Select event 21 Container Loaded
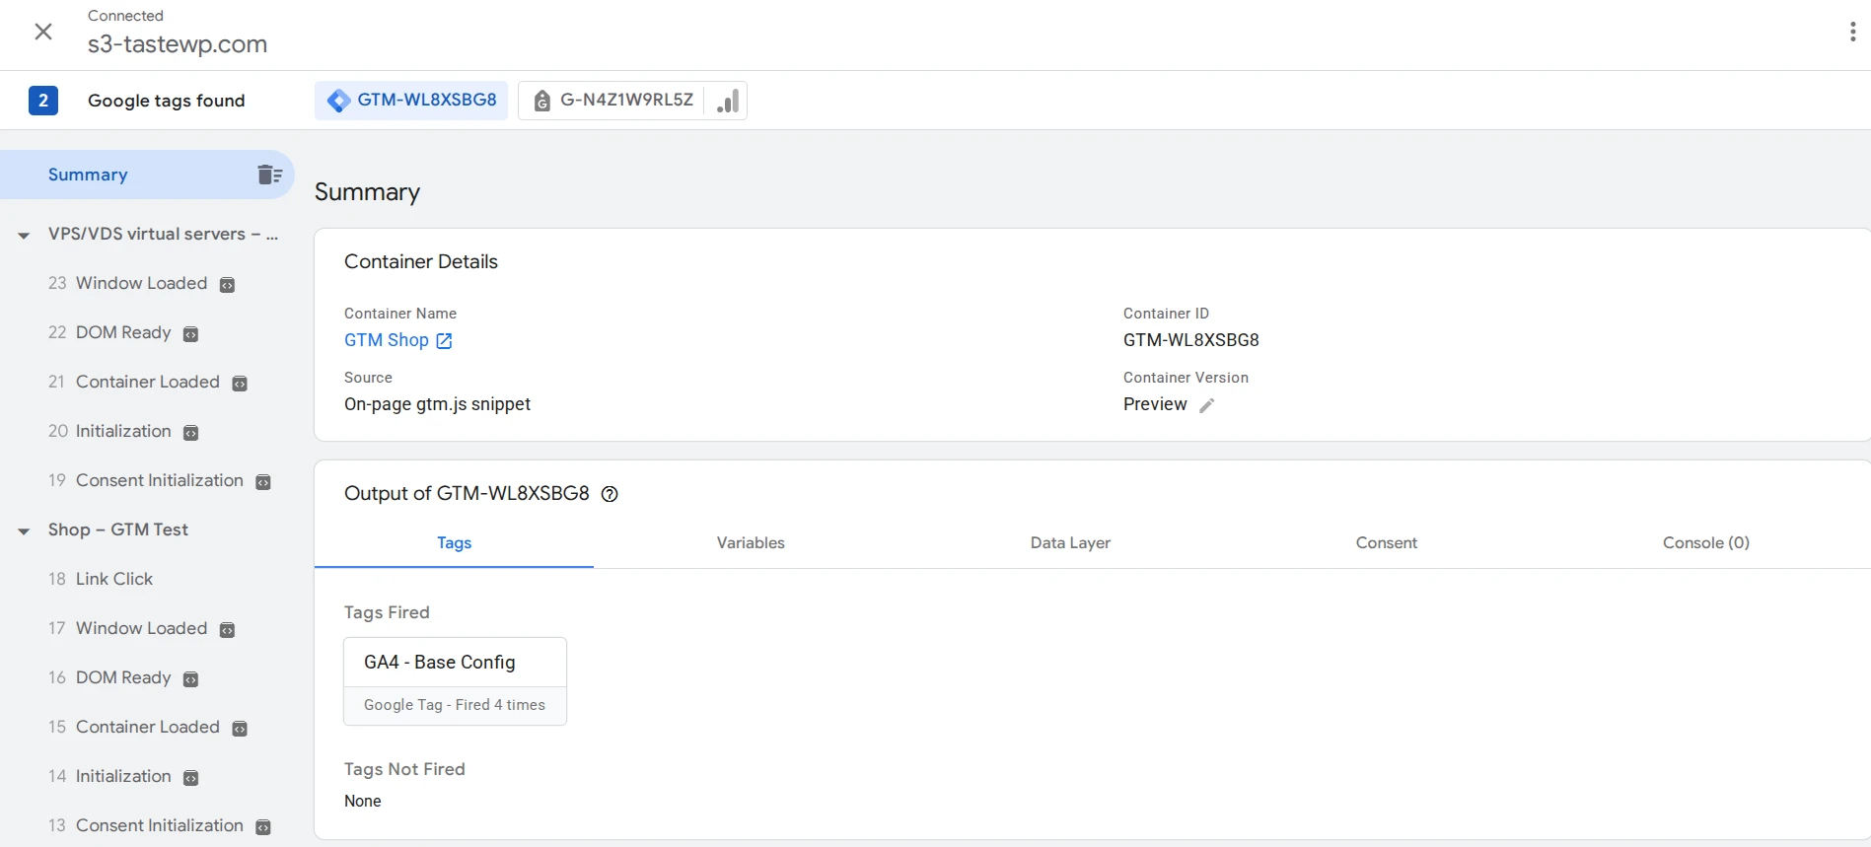1871x847 pixels. point(134,382)
